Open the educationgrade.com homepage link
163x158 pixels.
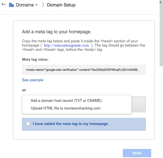tap(66, 45)
